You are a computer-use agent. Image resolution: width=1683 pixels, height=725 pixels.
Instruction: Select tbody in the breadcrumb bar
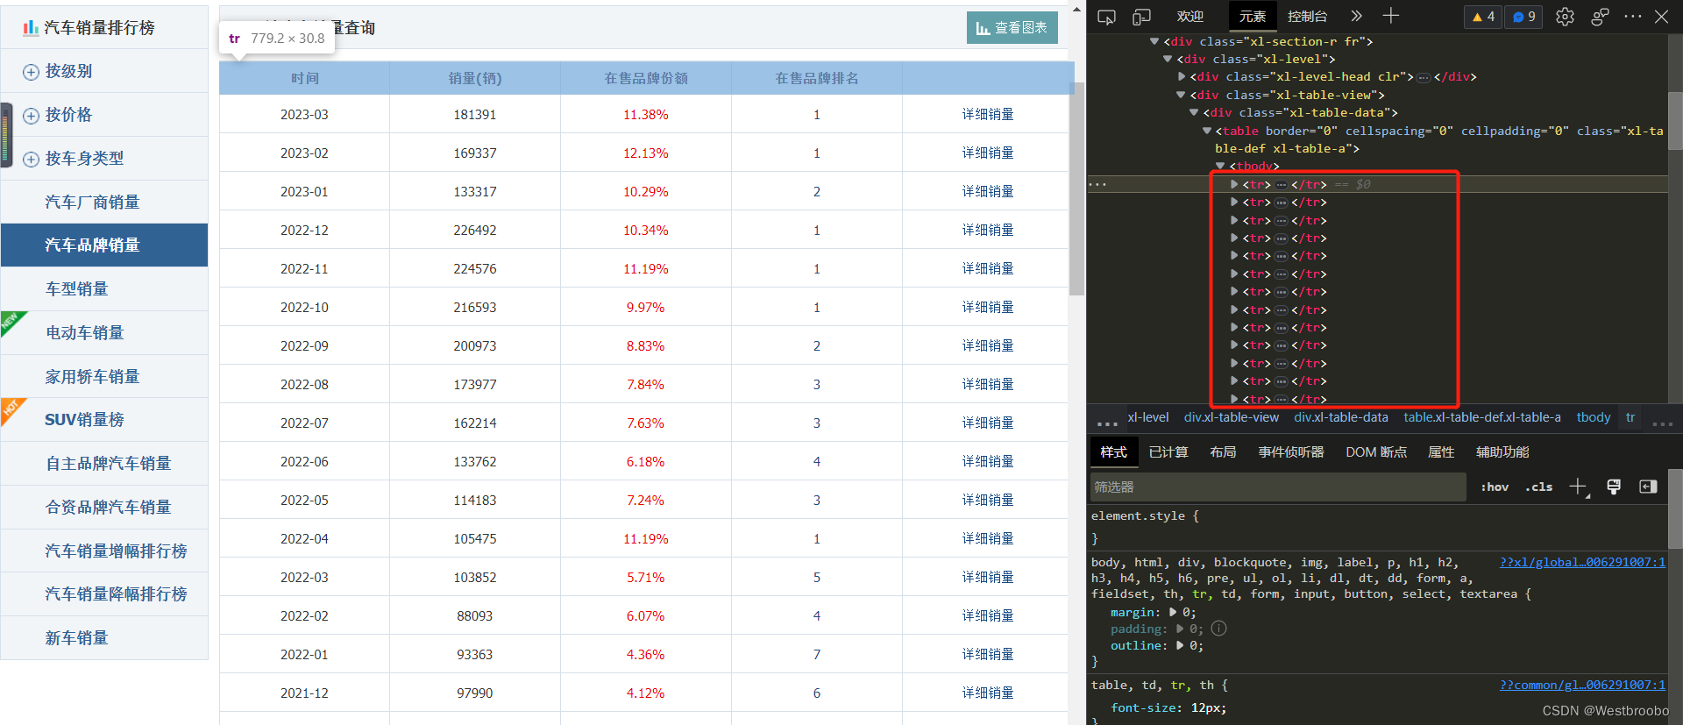1594,417
